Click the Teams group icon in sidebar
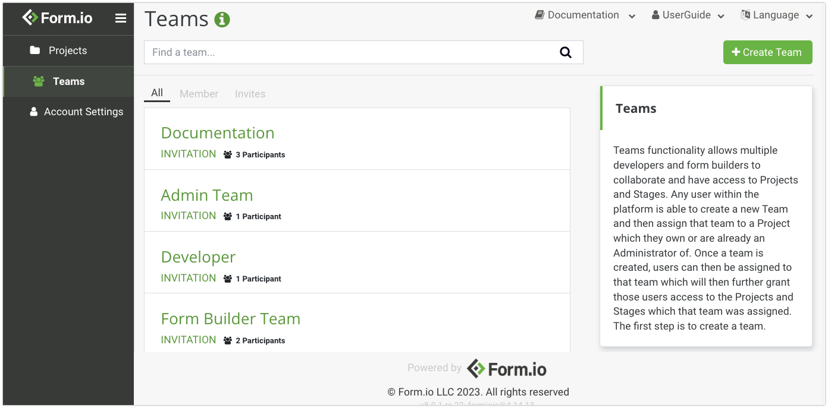 39,81
